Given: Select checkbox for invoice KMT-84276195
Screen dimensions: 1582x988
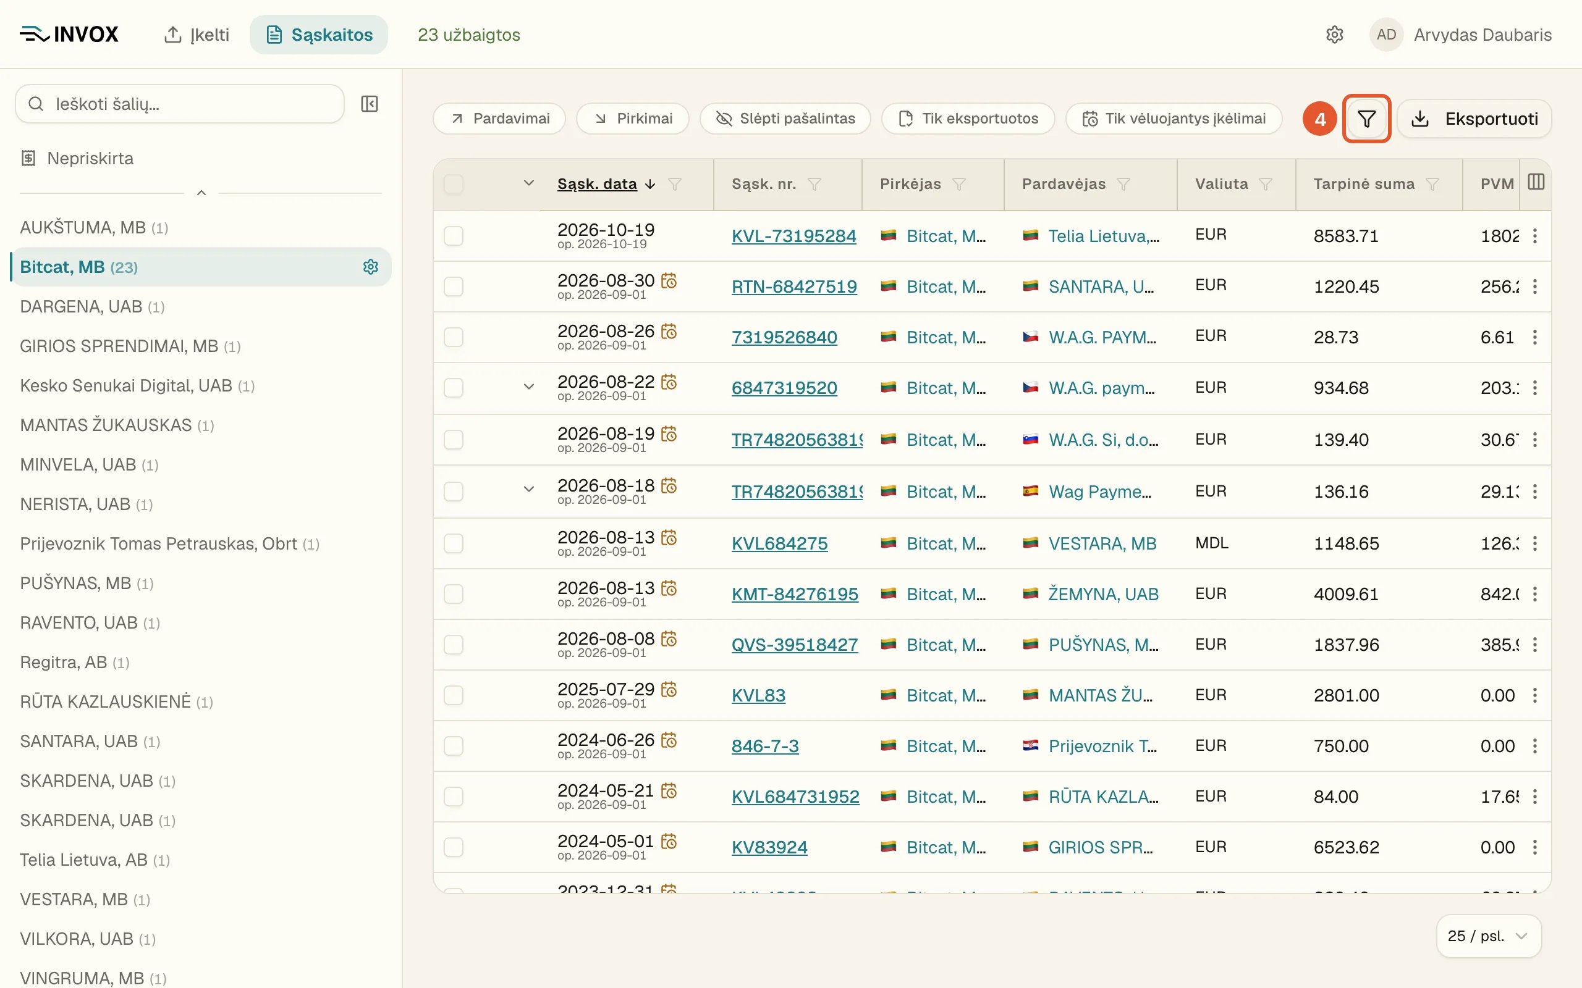Looking at the screenshot, I should pos(454,594).
